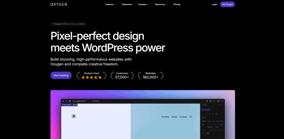Open the layers structure icon in builder toolbar
Image resolution: width=284 pixels, height=139 pixels.
(x=70, y=101)
